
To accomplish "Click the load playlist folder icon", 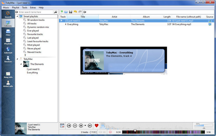I will 66,12.
